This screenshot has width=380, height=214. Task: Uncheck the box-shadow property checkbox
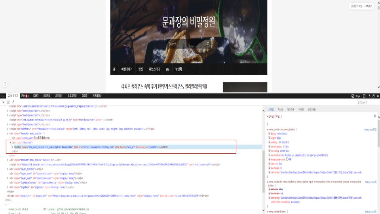(269, 155)
